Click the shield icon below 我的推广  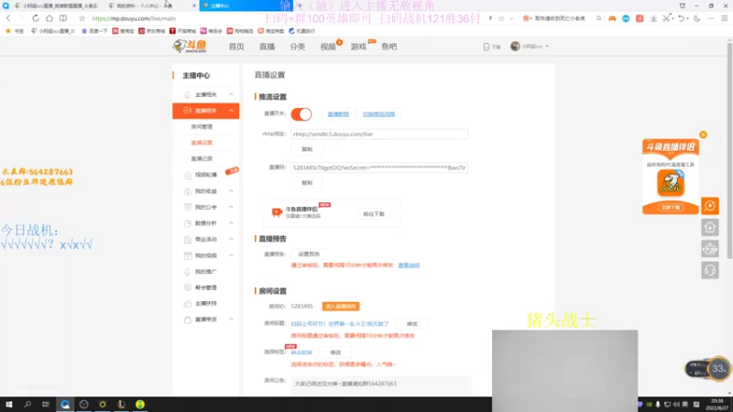tap(188, 287)
